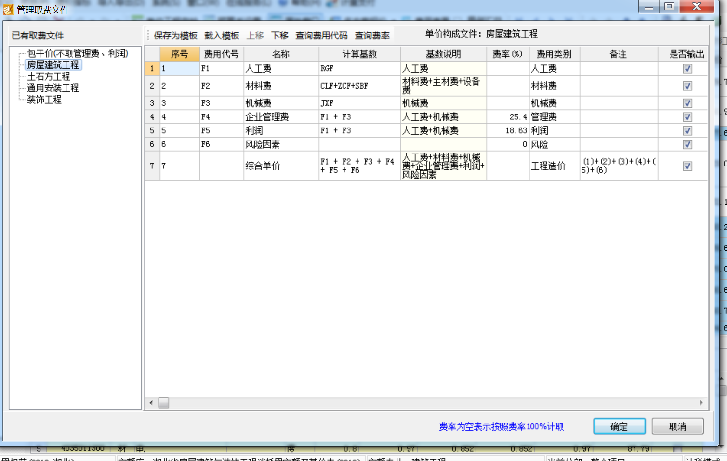Click the 计算基数 column header
Viewport: 727px width, 461px height.
click(359, 54)
